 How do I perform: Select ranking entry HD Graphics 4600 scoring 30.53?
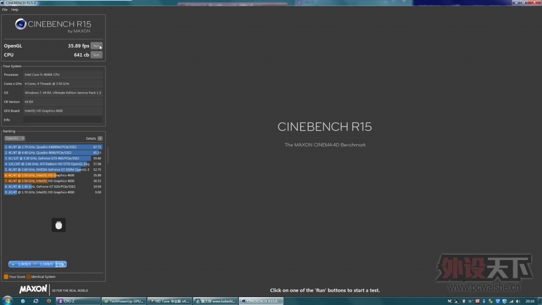pyautogui.click(x=53, y=181)
